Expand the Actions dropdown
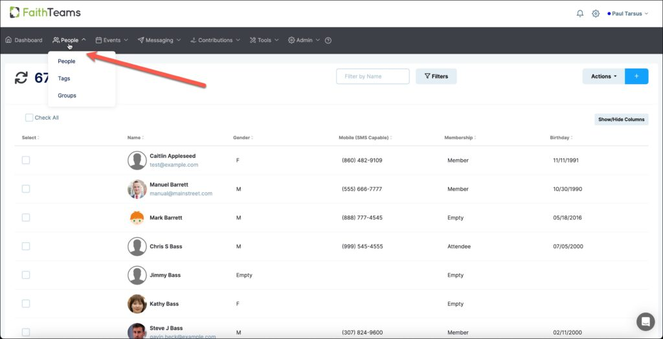 pos(603,76)
